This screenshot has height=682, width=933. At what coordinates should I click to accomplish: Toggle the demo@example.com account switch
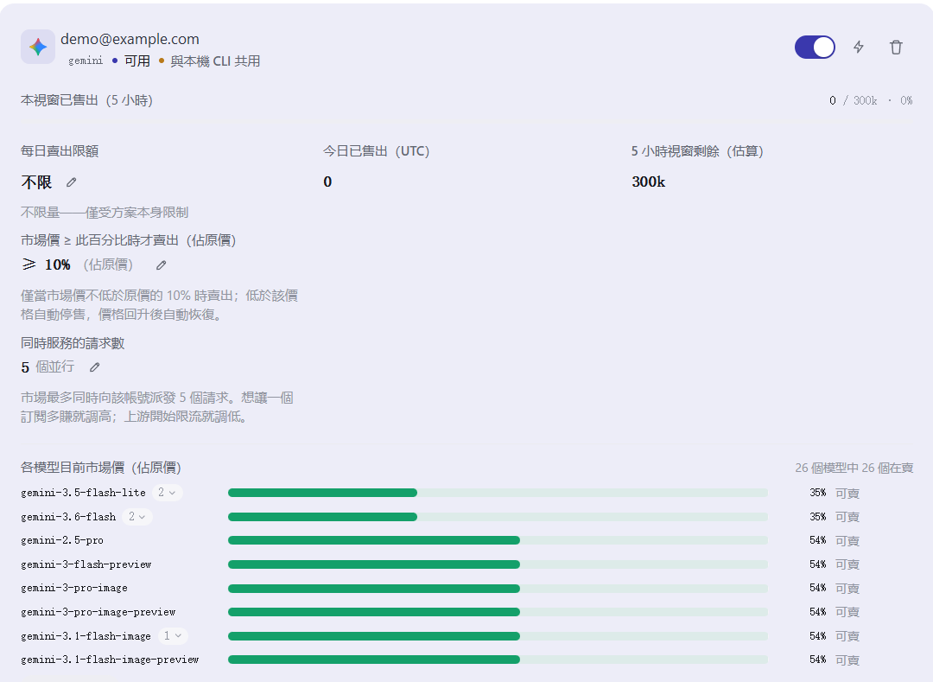click(x=815, y=47)
